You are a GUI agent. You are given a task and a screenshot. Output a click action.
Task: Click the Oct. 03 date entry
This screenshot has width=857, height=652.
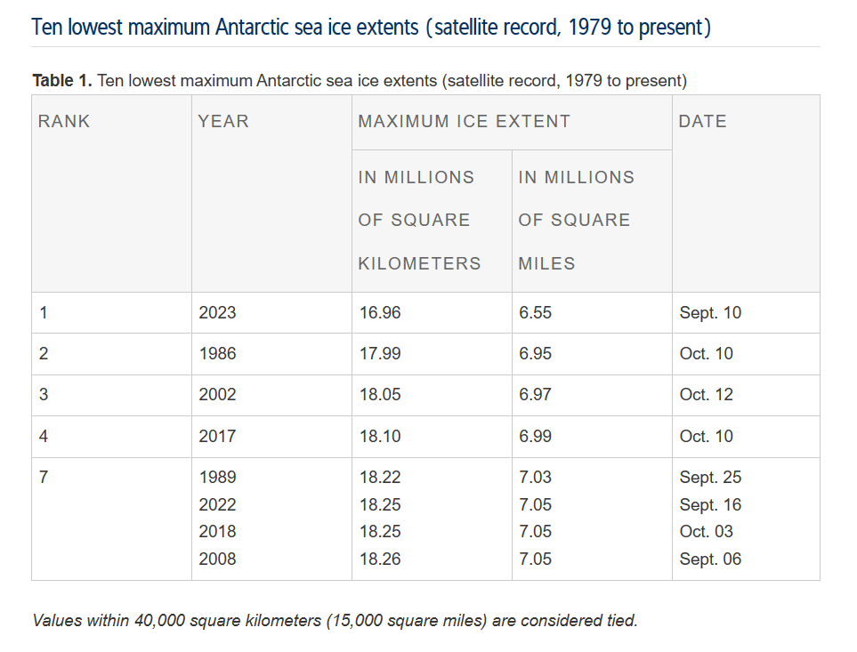(x=706, y=532)
